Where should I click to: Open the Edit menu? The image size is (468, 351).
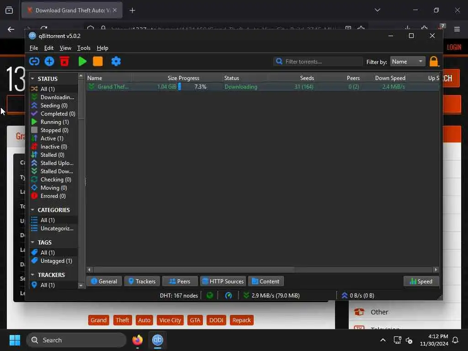click(48, 48)
